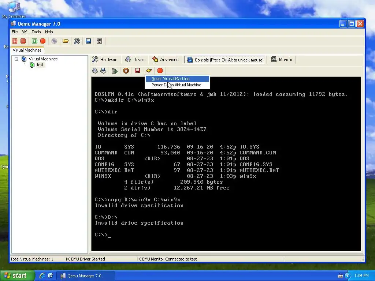This screenshot has height=281, width=375.
Task: Select the Virtual Machines left panel tab
Action: click(27, 50)
